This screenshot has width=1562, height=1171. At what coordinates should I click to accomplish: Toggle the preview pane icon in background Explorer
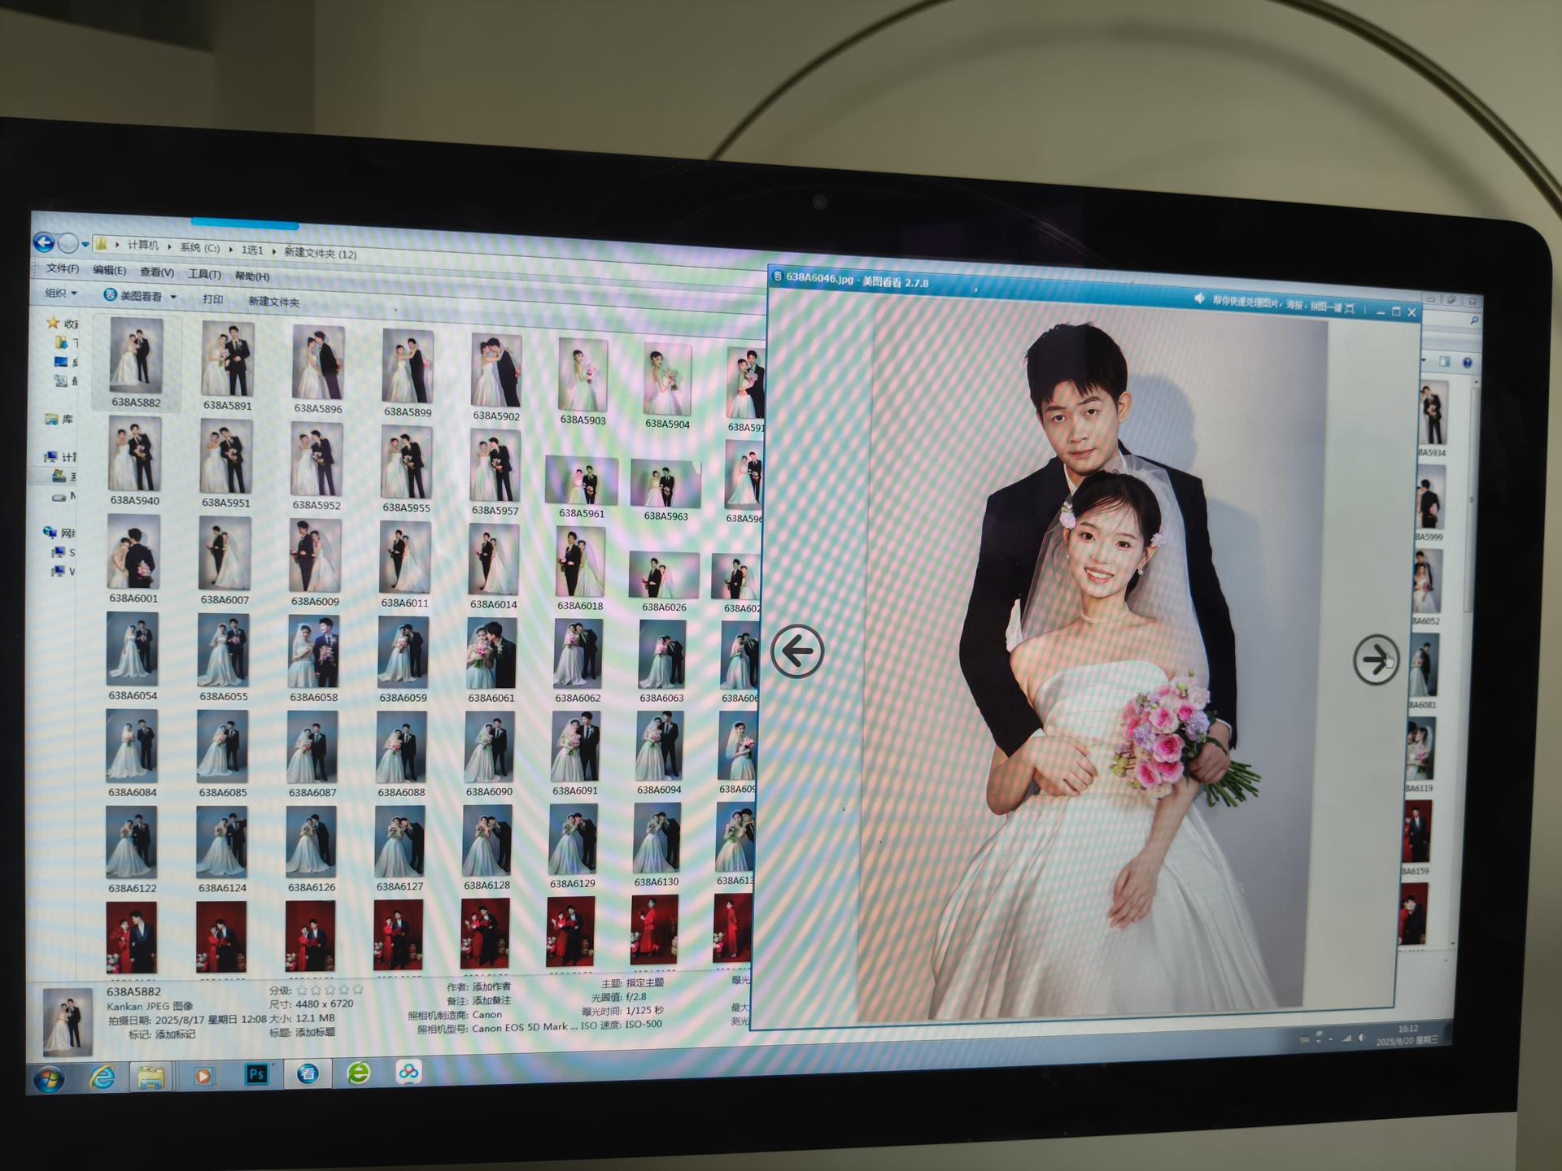1444,361
